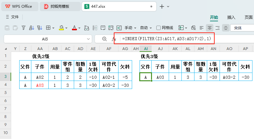Screen dimensions: 254x139
Task: Click the freeze panes icon
Action: pos(181,28)
